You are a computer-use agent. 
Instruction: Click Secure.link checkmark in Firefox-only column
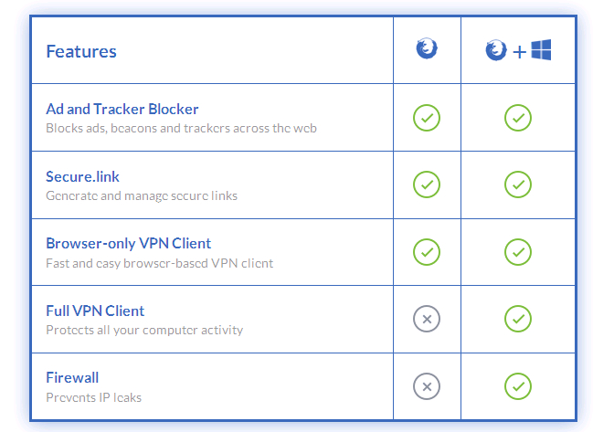pyautogui.click(x=426, y=184)
